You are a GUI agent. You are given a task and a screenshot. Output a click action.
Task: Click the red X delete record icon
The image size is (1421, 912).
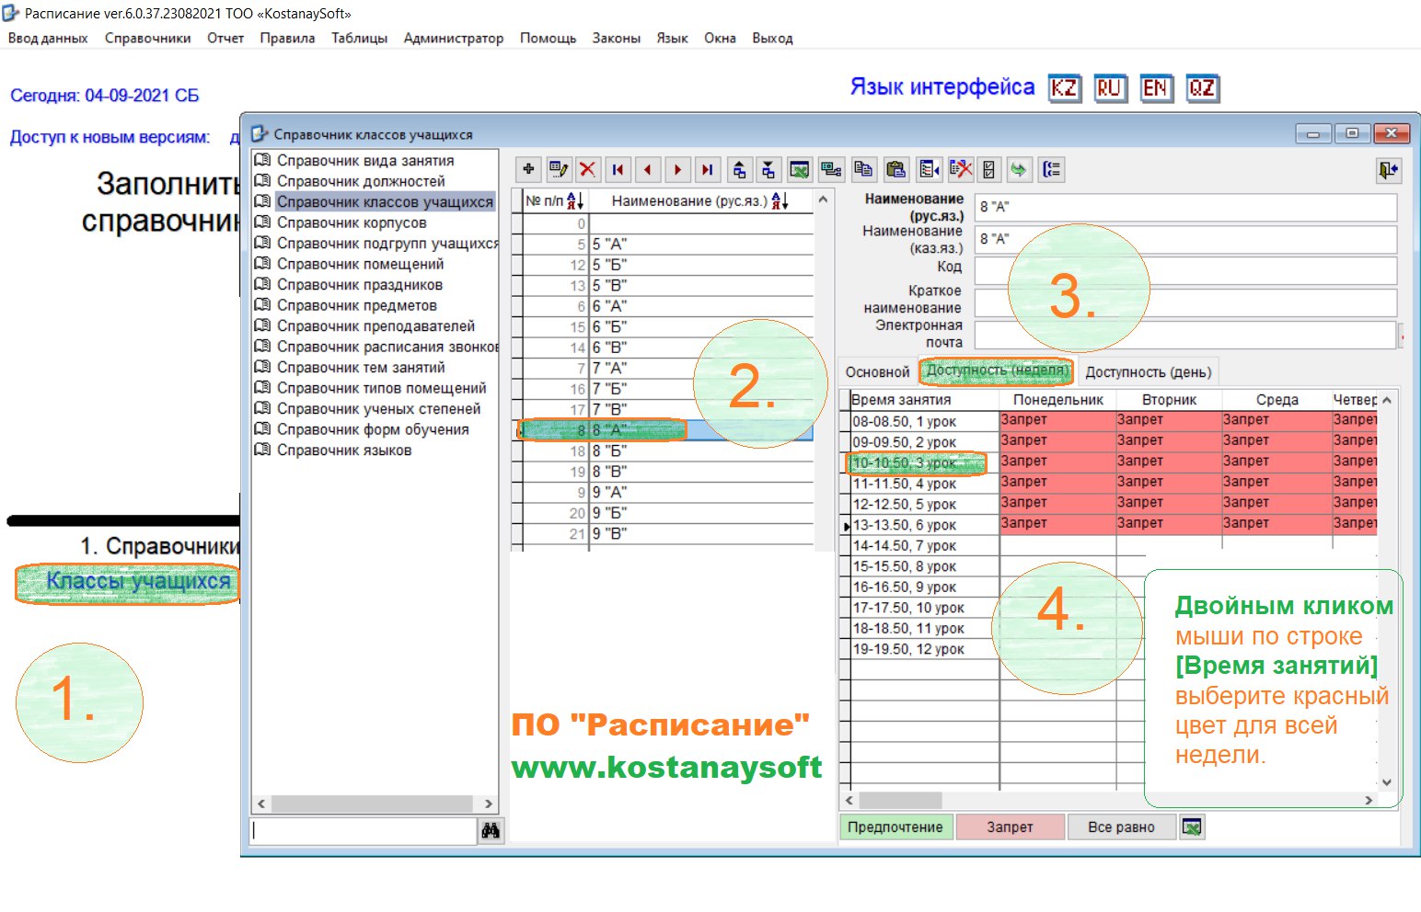click(x=587, y=169)
